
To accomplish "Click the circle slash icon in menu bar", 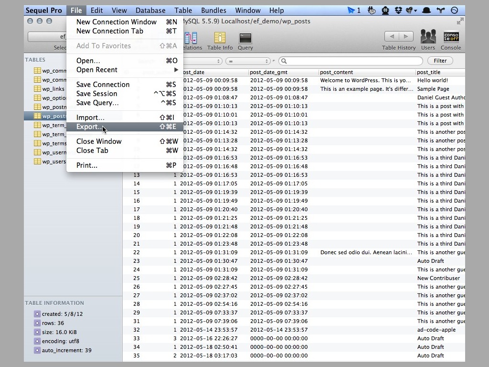I will click(455, 11).
